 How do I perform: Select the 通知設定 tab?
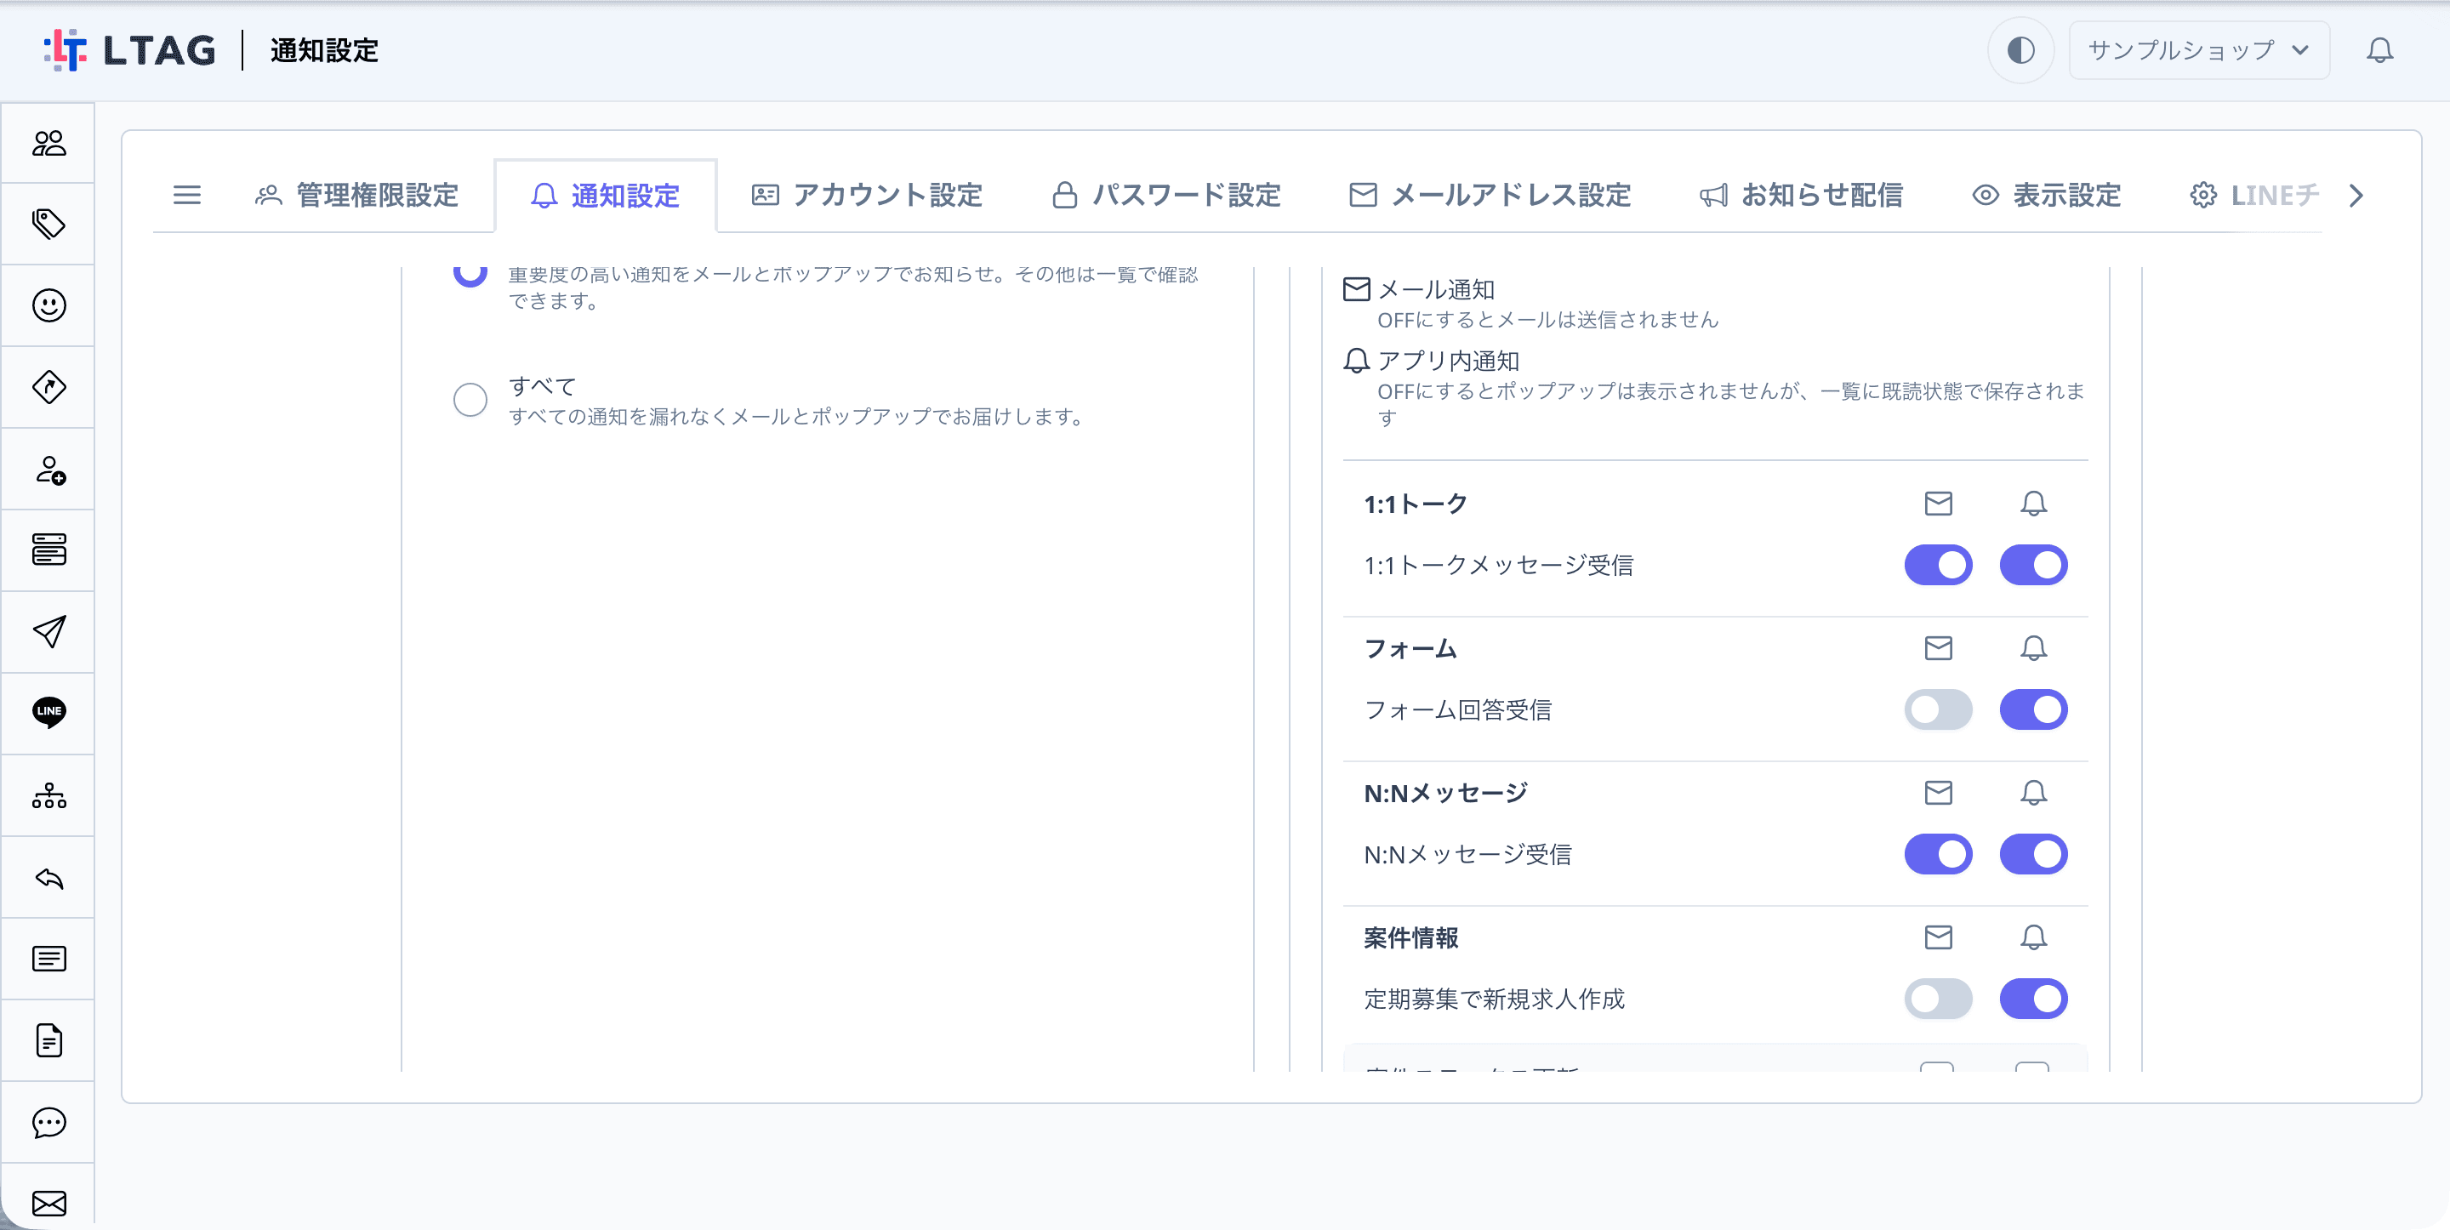pyautogui.click(x=605, y=195)
